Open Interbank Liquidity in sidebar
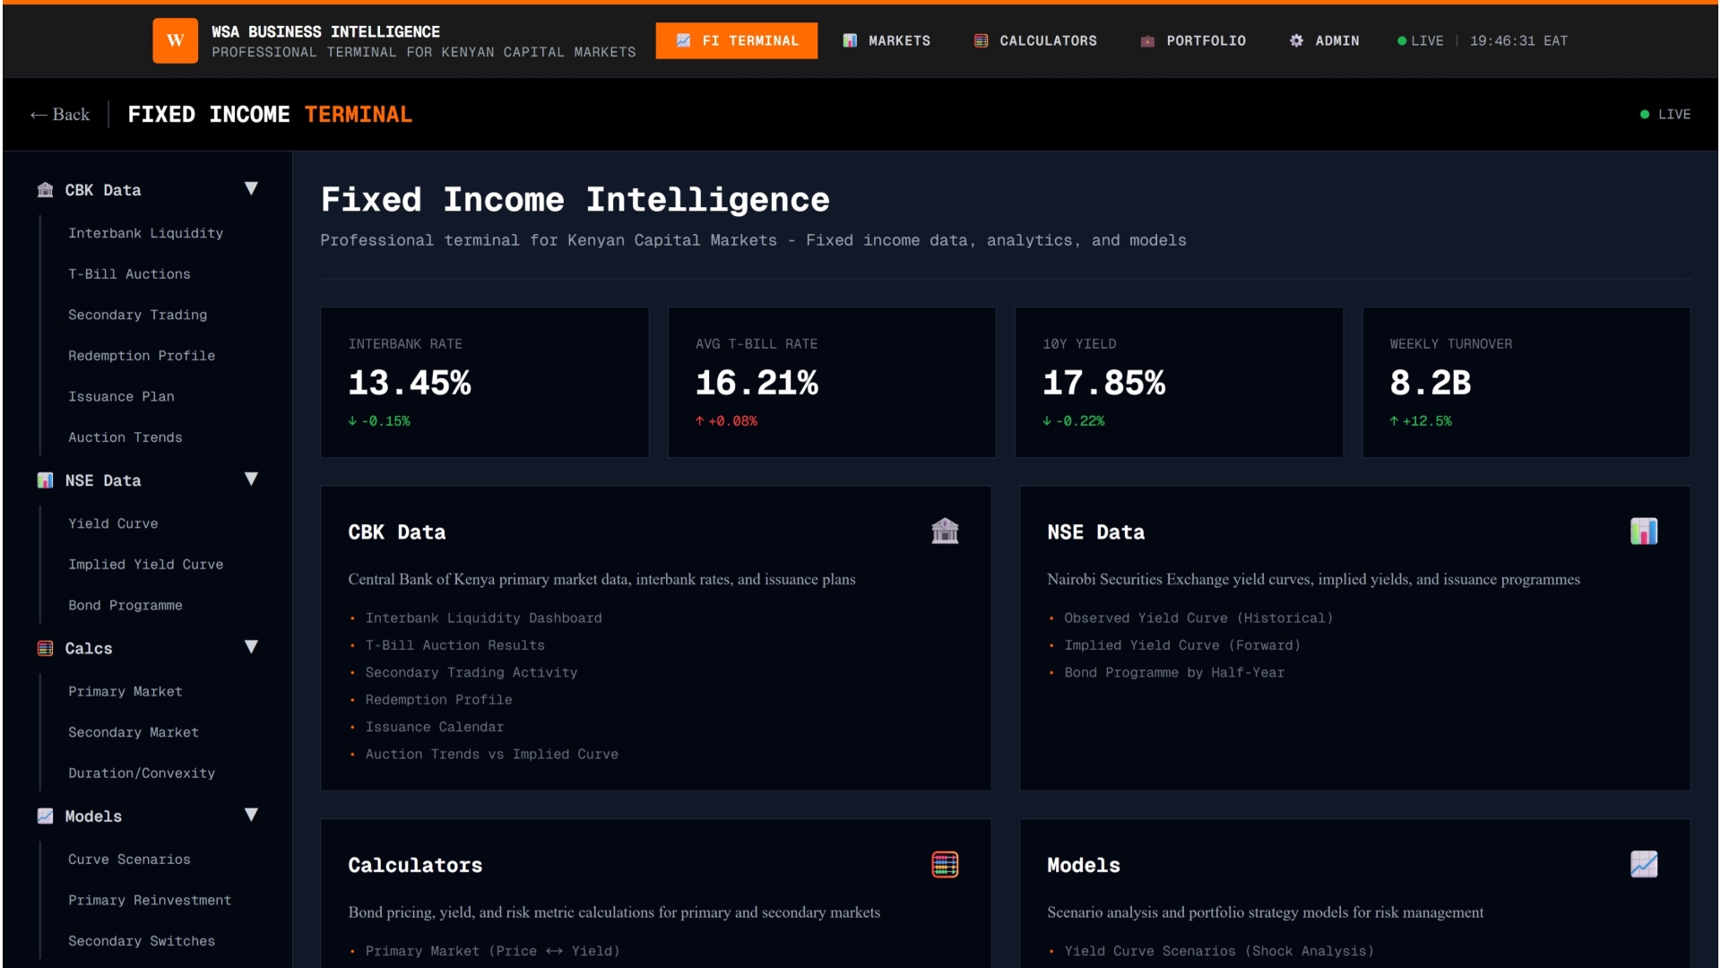 145,233
